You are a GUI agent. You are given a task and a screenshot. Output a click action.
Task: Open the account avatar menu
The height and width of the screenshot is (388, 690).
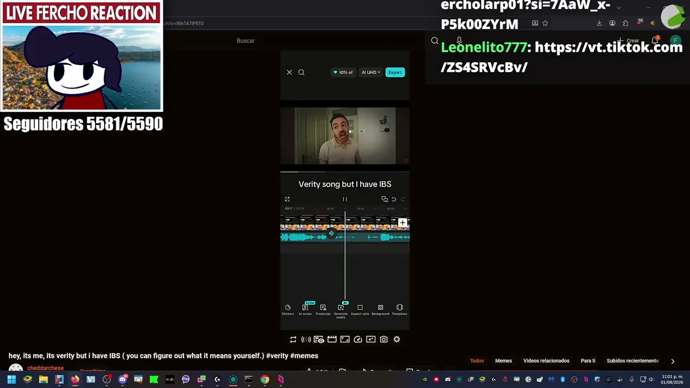tap(675, 41)
